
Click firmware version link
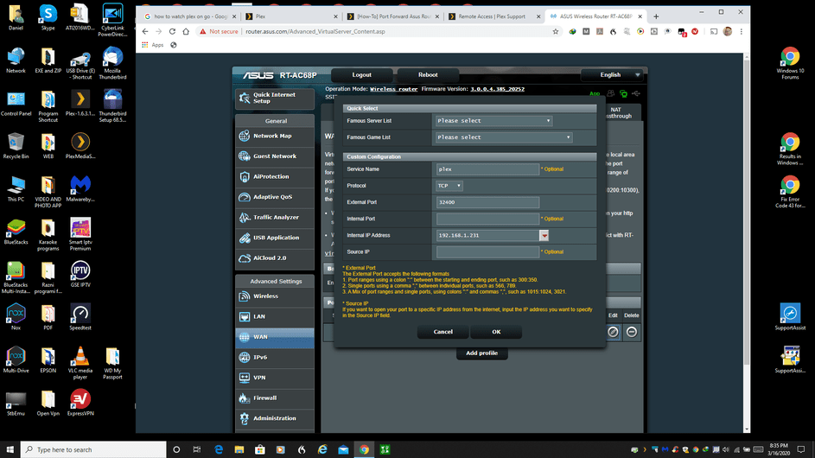coord(498,89)
